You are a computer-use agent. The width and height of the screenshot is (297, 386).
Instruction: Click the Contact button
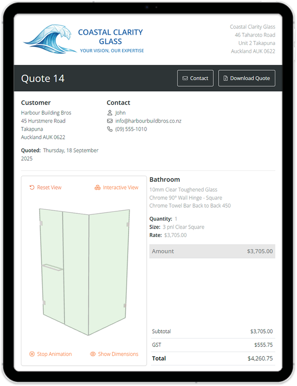pyautogui.click(x=196, y=78)
